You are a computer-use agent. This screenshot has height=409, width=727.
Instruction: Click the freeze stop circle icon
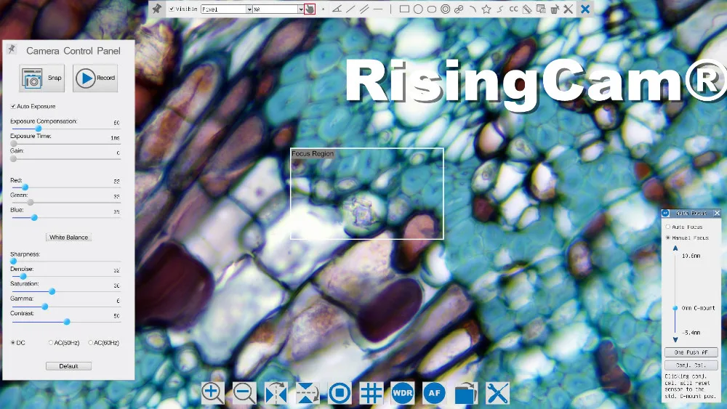[340, 393]
